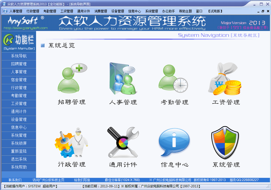271x190 pixels.
Task: Select 招聘管理 in the sidebar
Action: 19,64
